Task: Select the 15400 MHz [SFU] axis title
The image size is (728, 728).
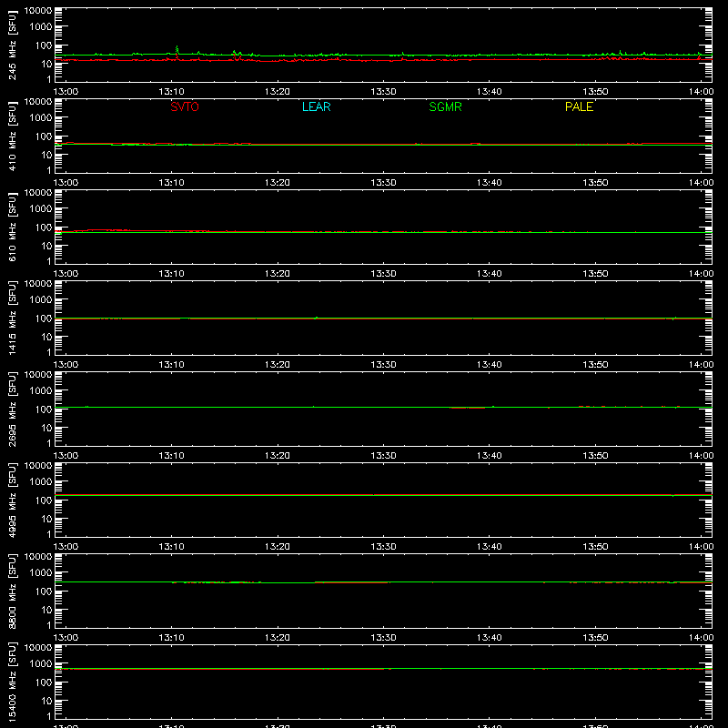Action: (13, 682)
